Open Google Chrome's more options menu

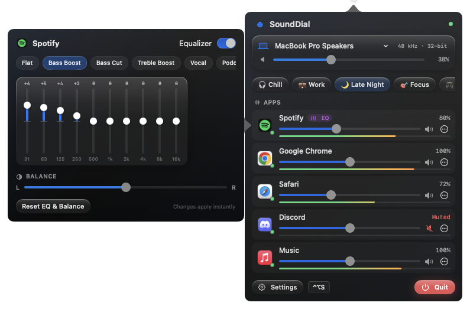[444, 162]
